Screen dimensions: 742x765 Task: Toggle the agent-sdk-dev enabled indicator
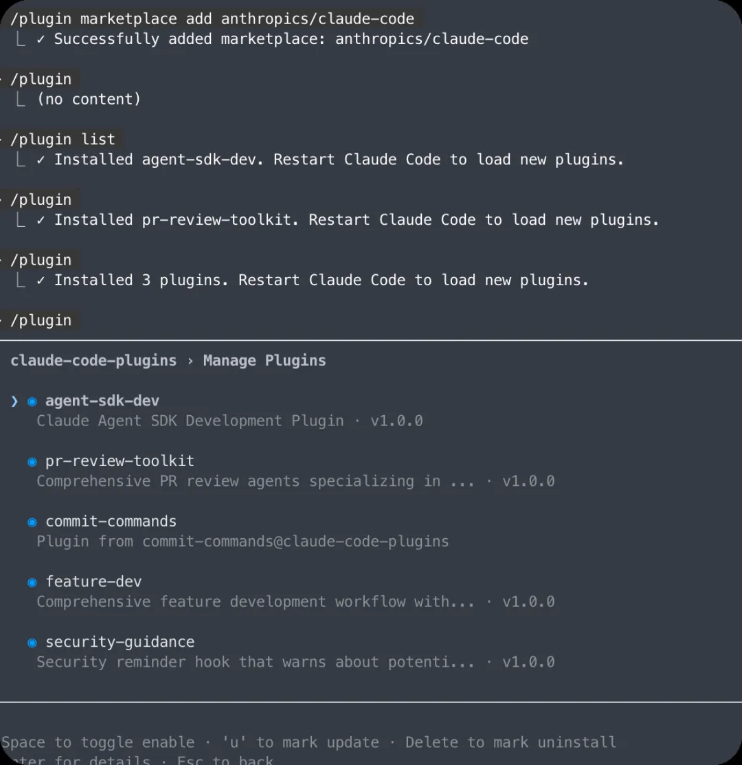(32, 401)
